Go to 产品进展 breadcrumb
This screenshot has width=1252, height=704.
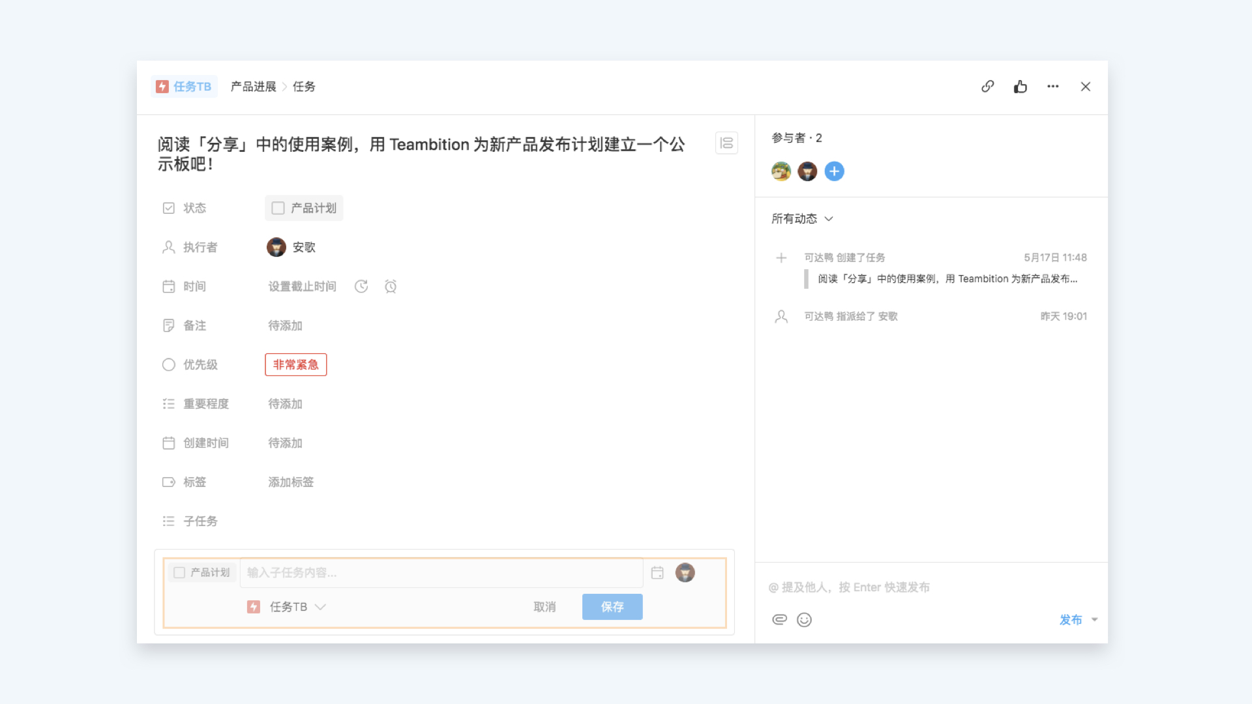coord(254,87)
